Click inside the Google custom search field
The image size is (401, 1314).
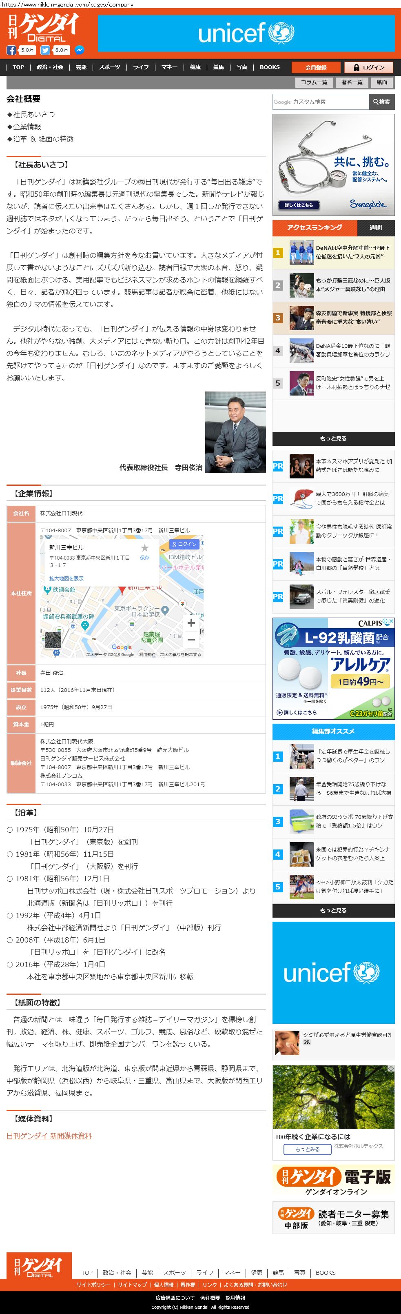pos(320,102)
